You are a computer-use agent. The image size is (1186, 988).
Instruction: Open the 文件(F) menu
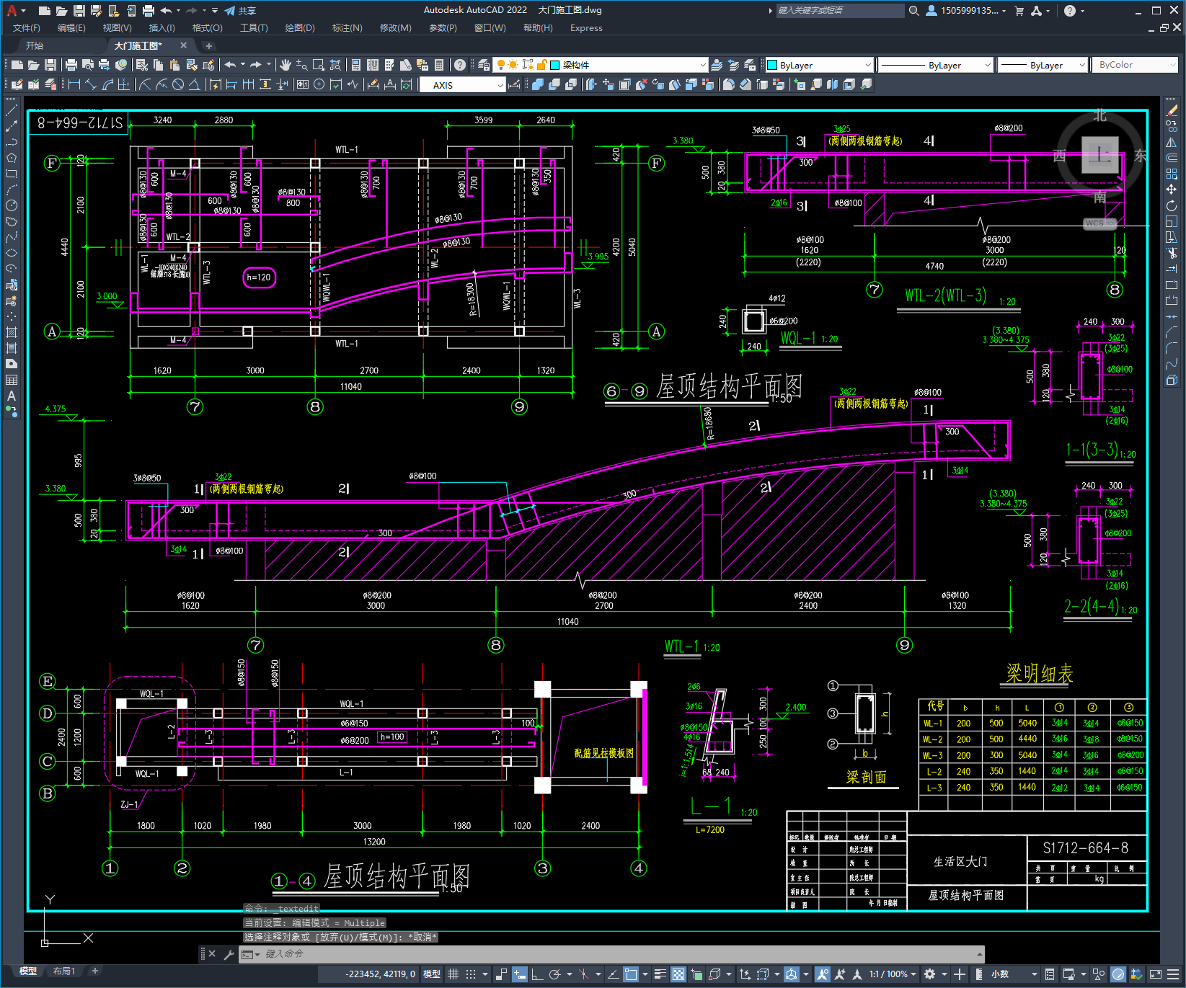[x=27, y=28]
